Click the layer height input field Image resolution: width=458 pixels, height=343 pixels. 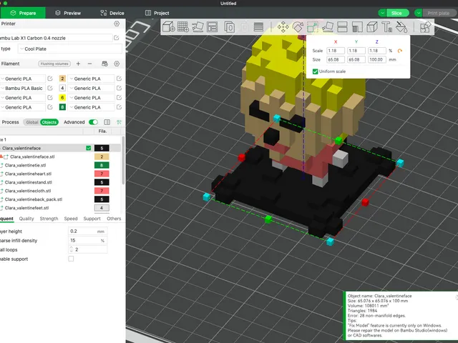click(87, 231)
